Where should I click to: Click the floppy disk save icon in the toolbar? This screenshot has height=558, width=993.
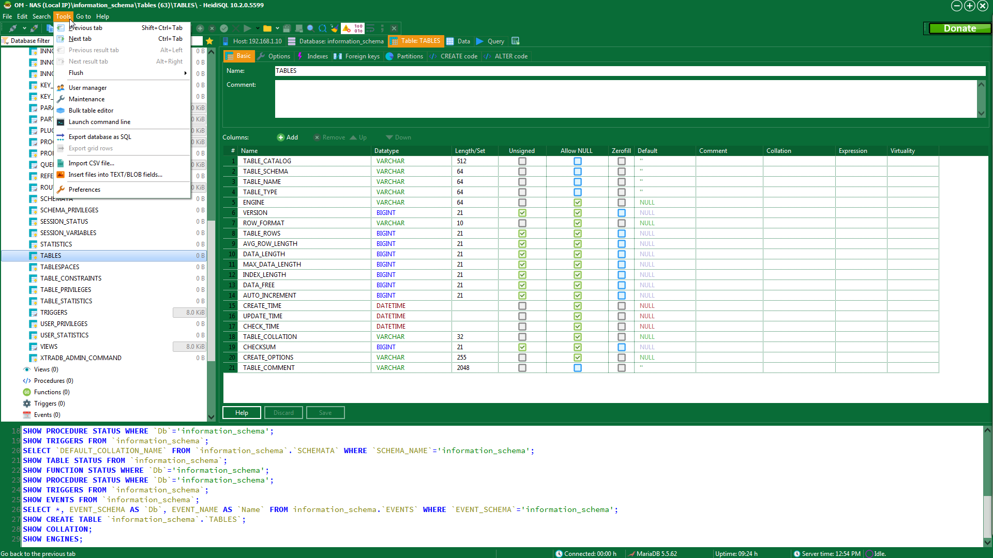coord(286,28)
